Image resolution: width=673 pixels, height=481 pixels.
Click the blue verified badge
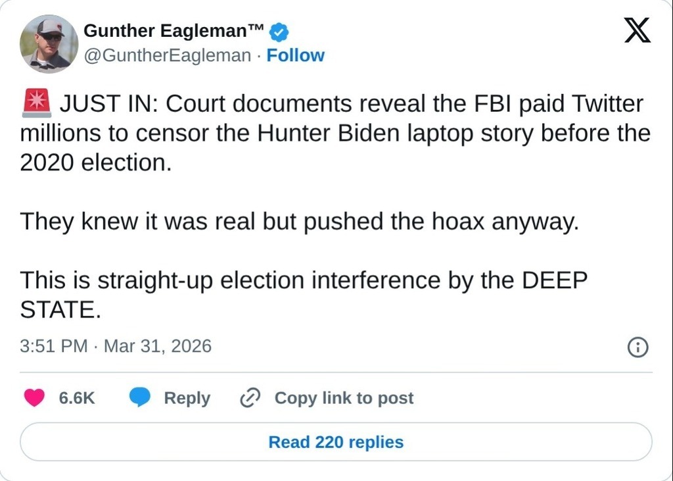(280, 31)
